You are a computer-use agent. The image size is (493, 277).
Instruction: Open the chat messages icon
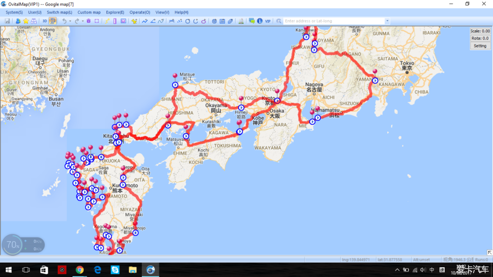[x=251, y=21]
